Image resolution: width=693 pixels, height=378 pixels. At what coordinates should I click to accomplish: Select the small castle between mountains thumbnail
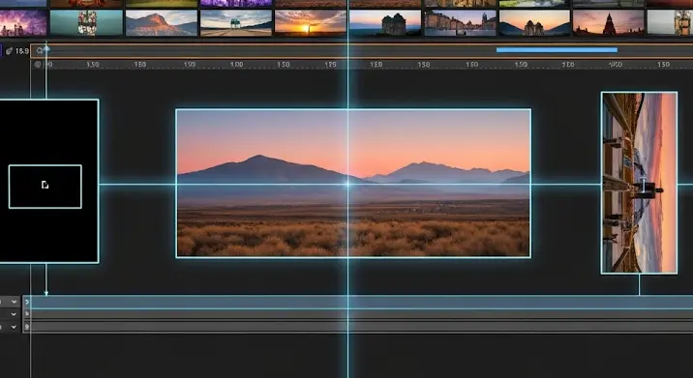tap(534, 23)
